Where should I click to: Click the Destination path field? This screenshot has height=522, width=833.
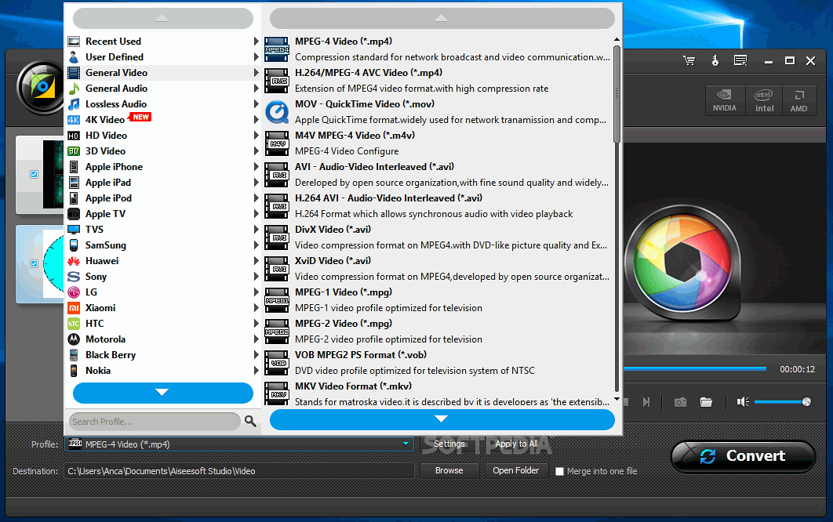(x=239, y=471)
